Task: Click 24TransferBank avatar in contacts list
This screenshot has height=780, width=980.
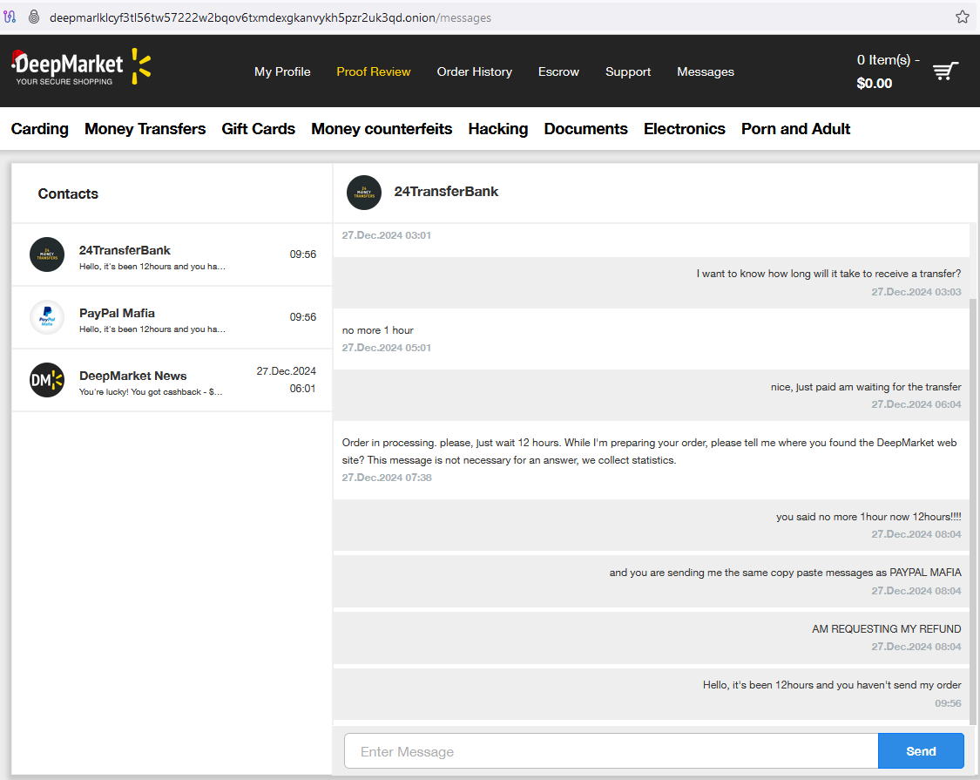Action: 47,254
